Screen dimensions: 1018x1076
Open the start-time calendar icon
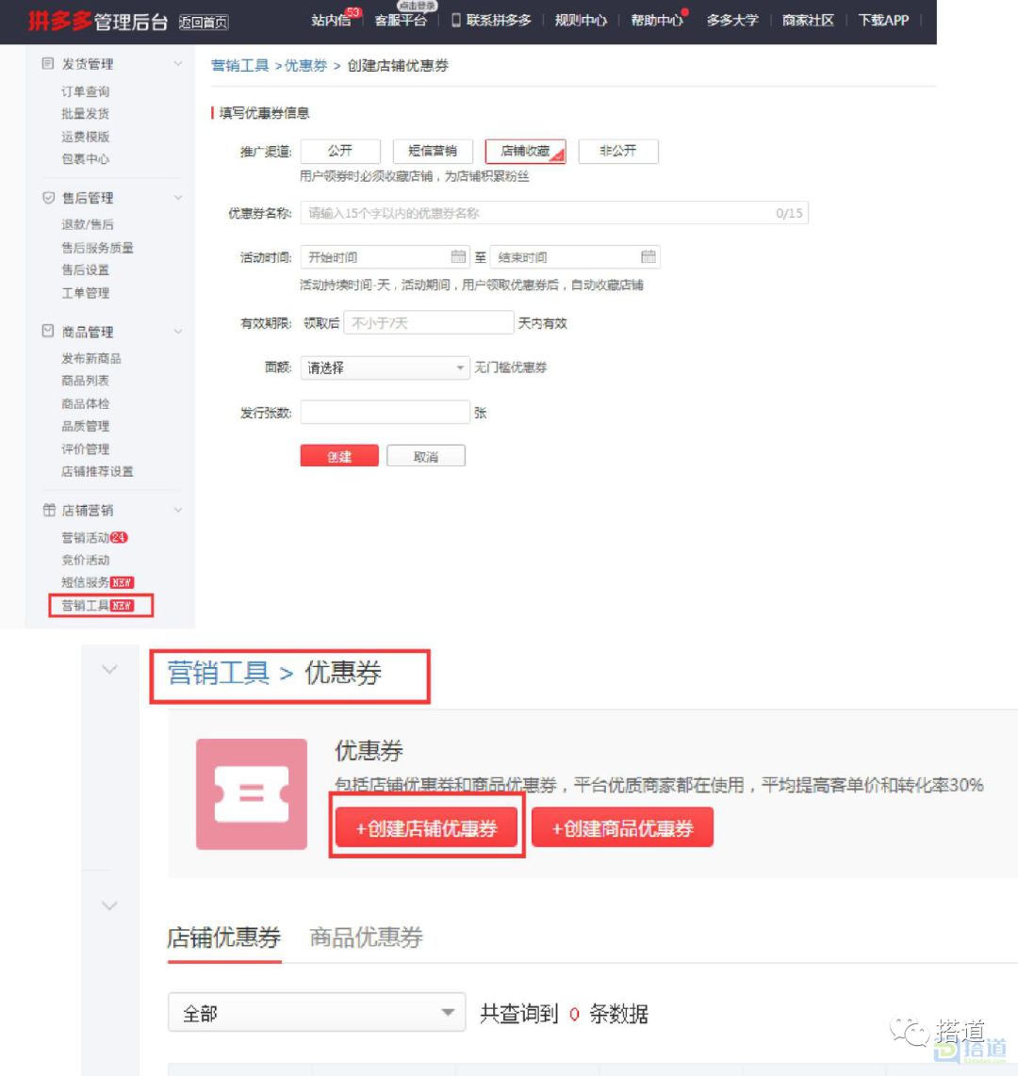tap(458, 256)
